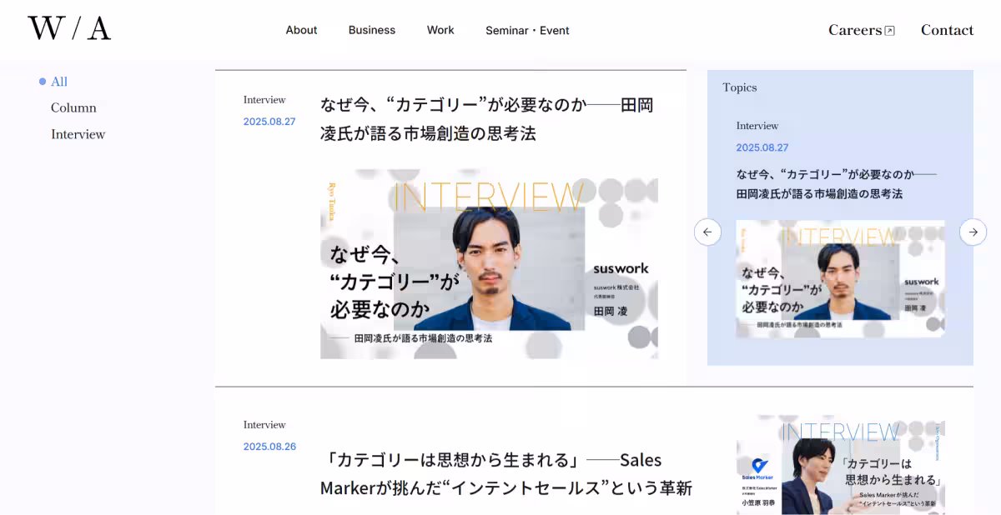Open the Topics panel article title

[836, 184]
